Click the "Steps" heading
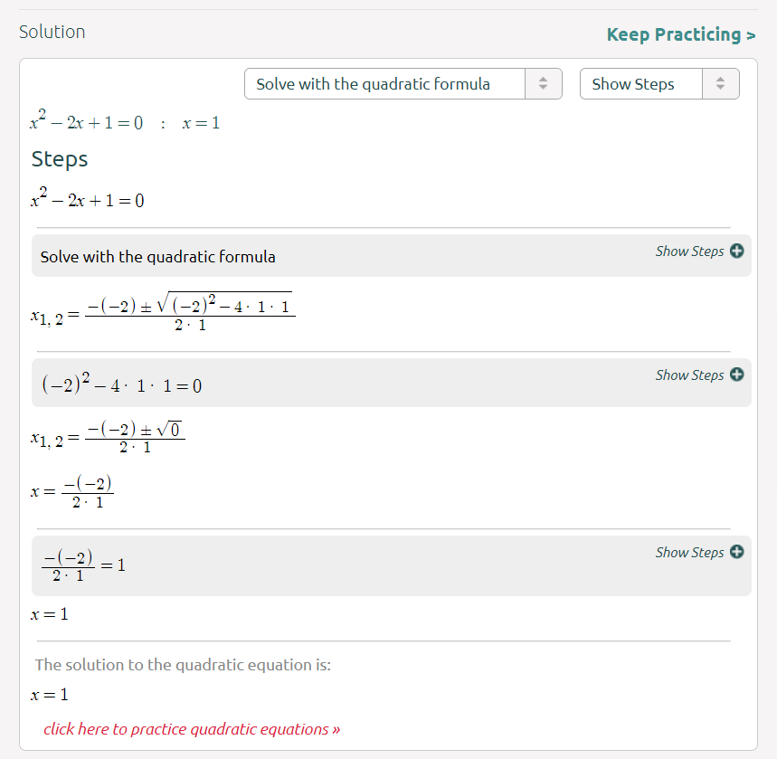 coord(60,159)
